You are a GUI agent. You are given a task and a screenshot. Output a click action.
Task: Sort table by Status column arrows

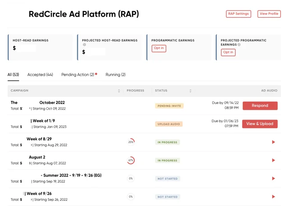[191, 91]
